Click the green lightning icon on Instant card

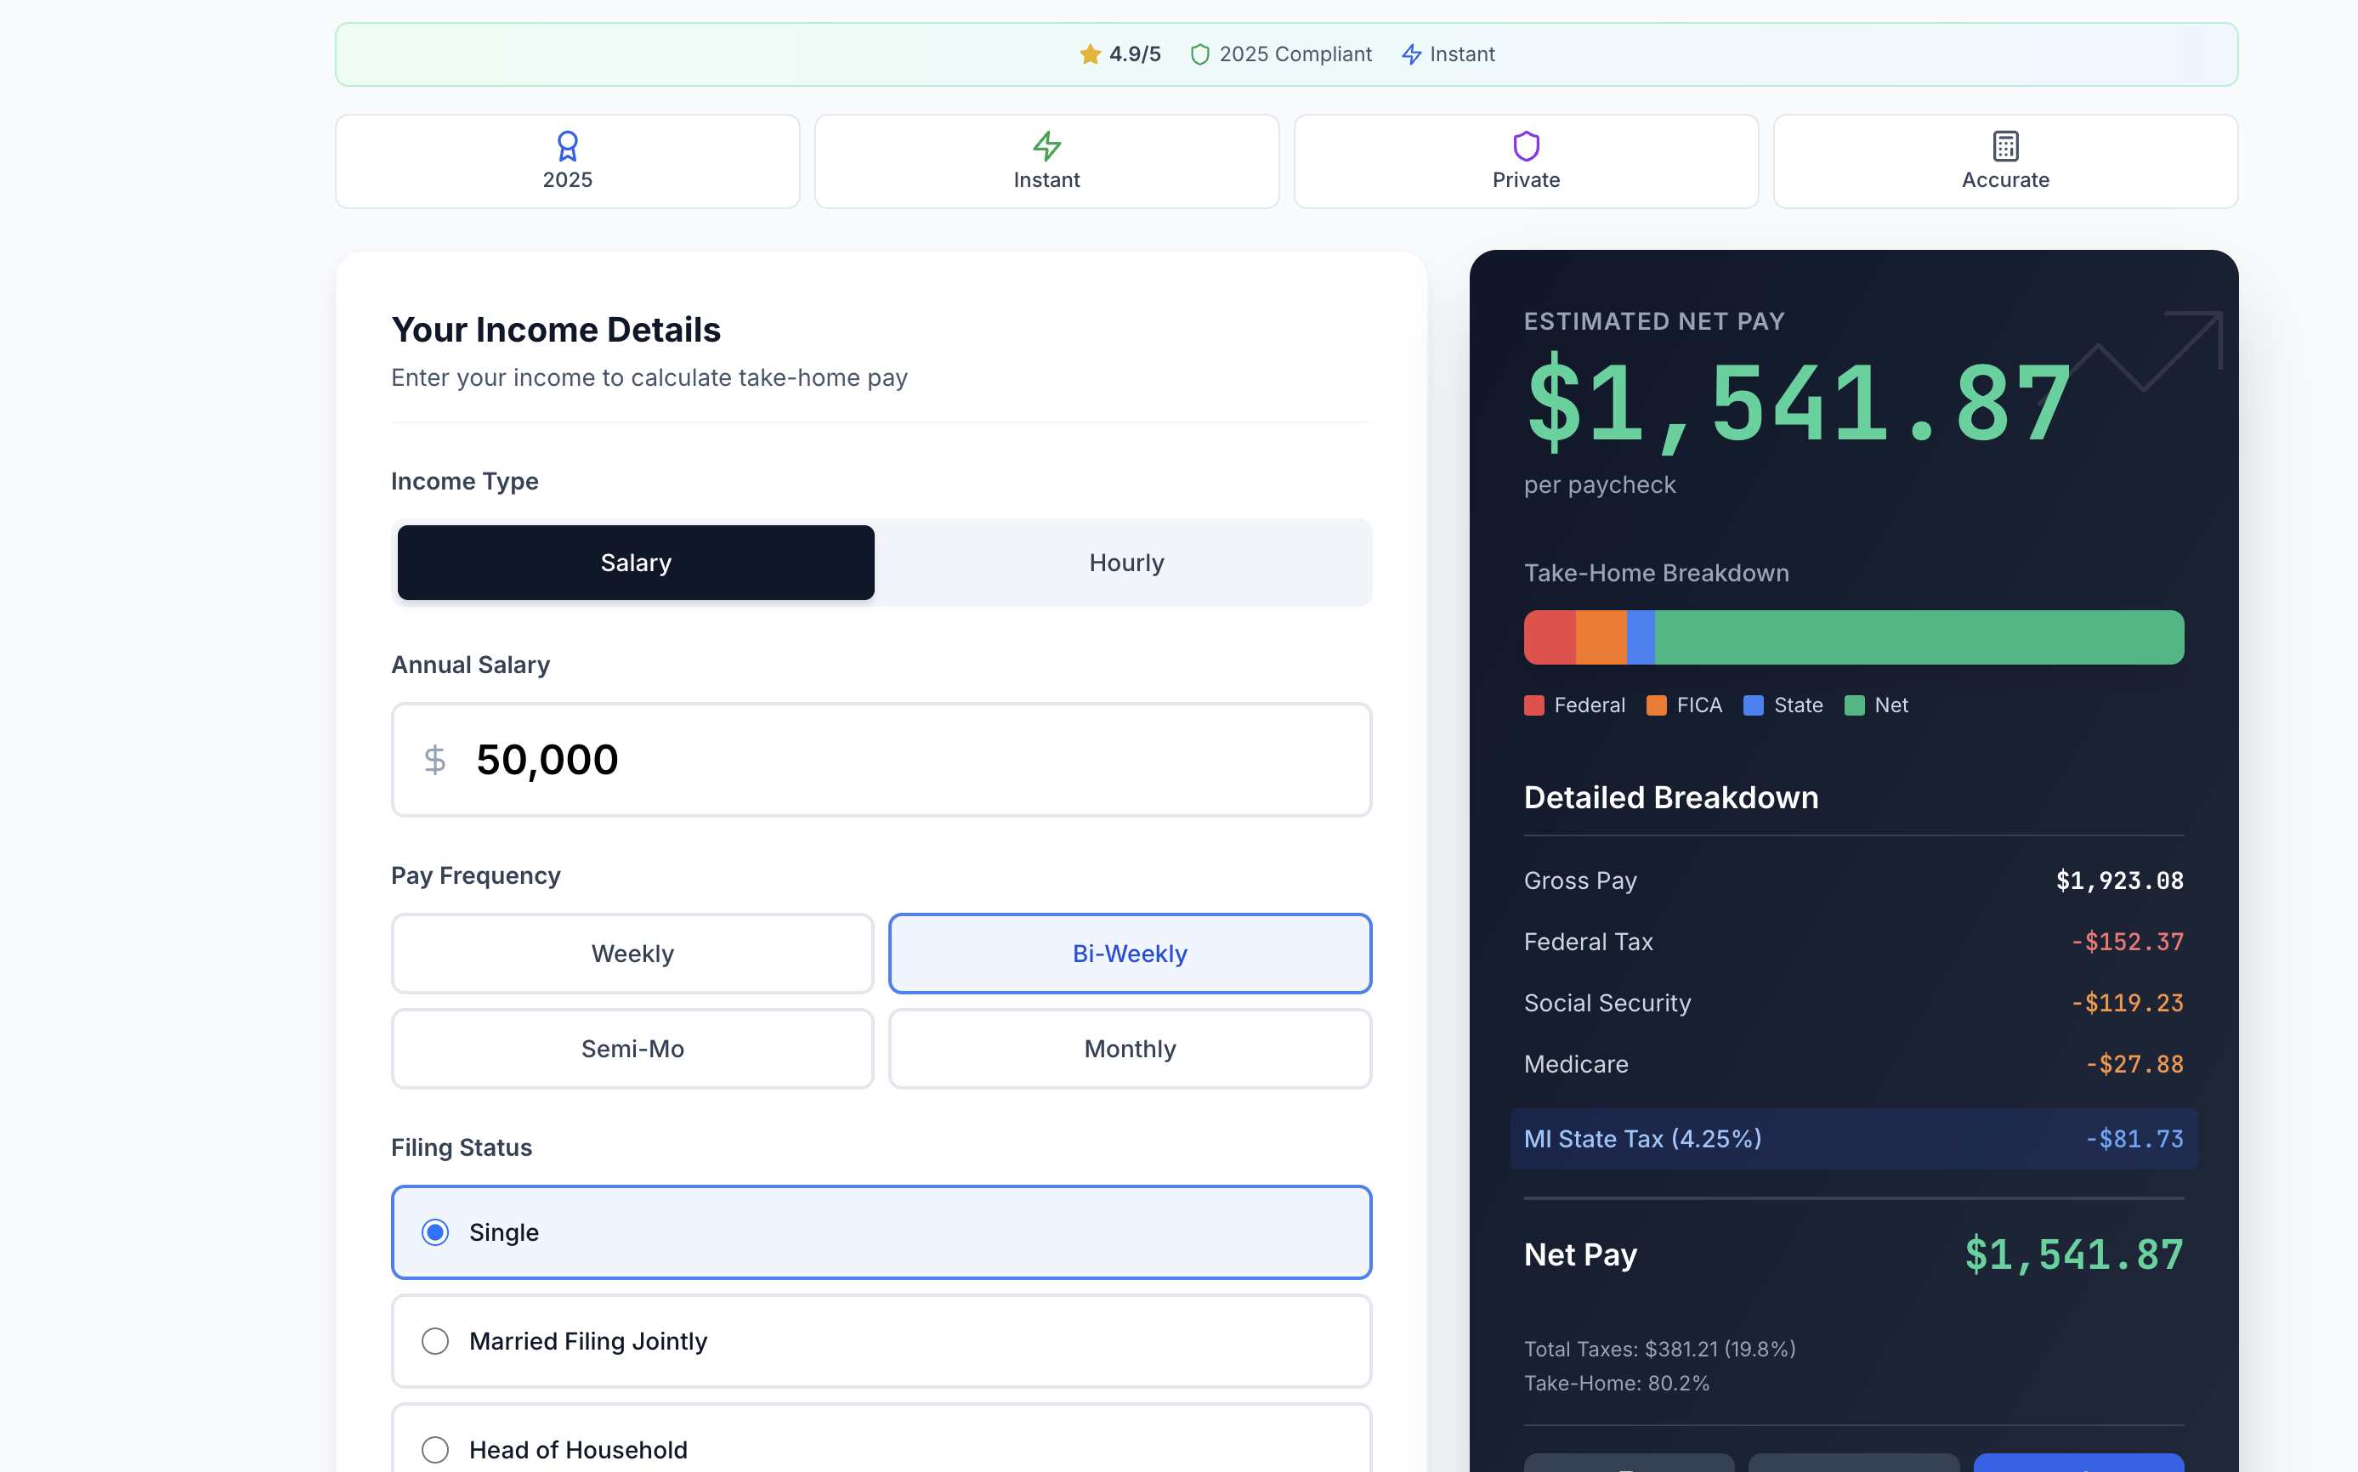click(1046, 146)
